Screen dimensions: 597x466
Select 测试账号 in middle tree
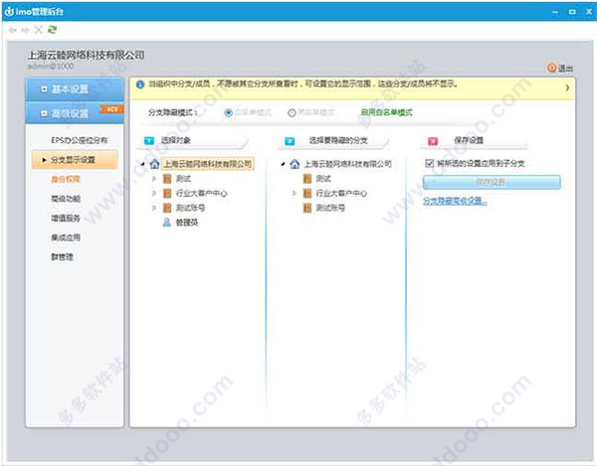(330, 208)
